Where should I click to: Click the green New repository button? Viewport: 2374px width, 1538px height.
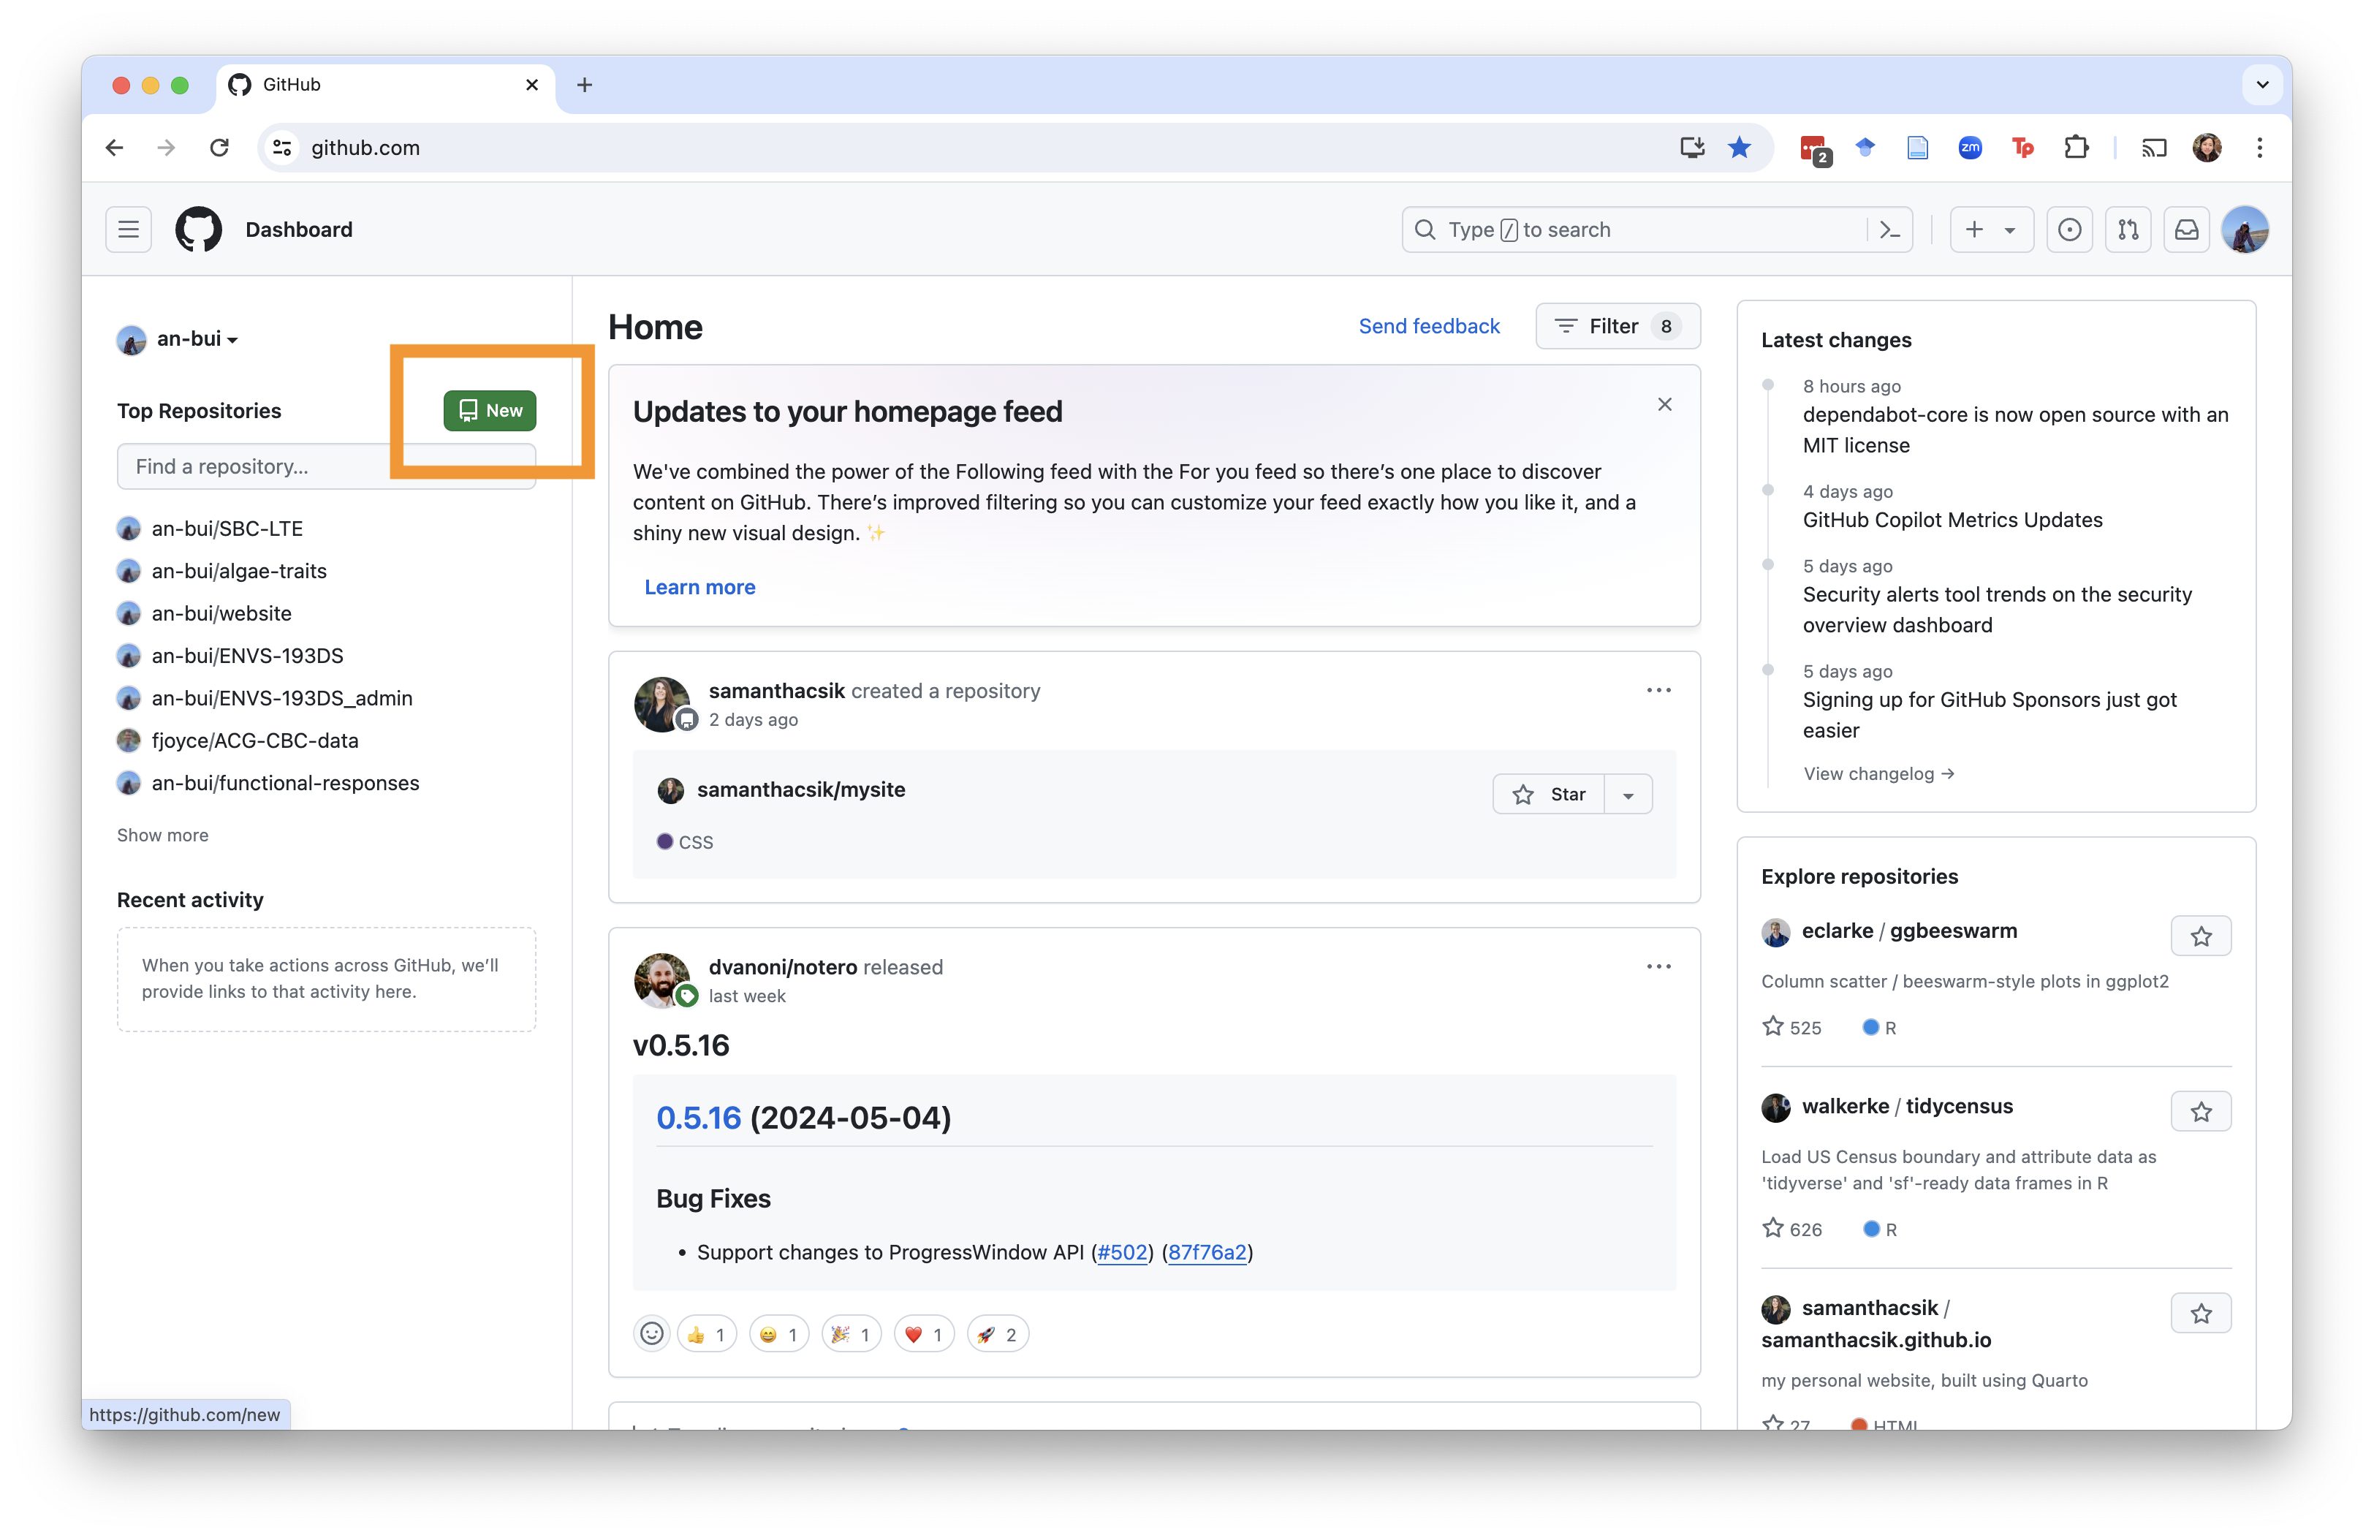[490, 410]
